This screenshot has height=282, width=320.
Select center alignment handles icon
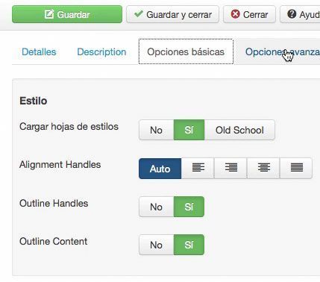[263, 169]
